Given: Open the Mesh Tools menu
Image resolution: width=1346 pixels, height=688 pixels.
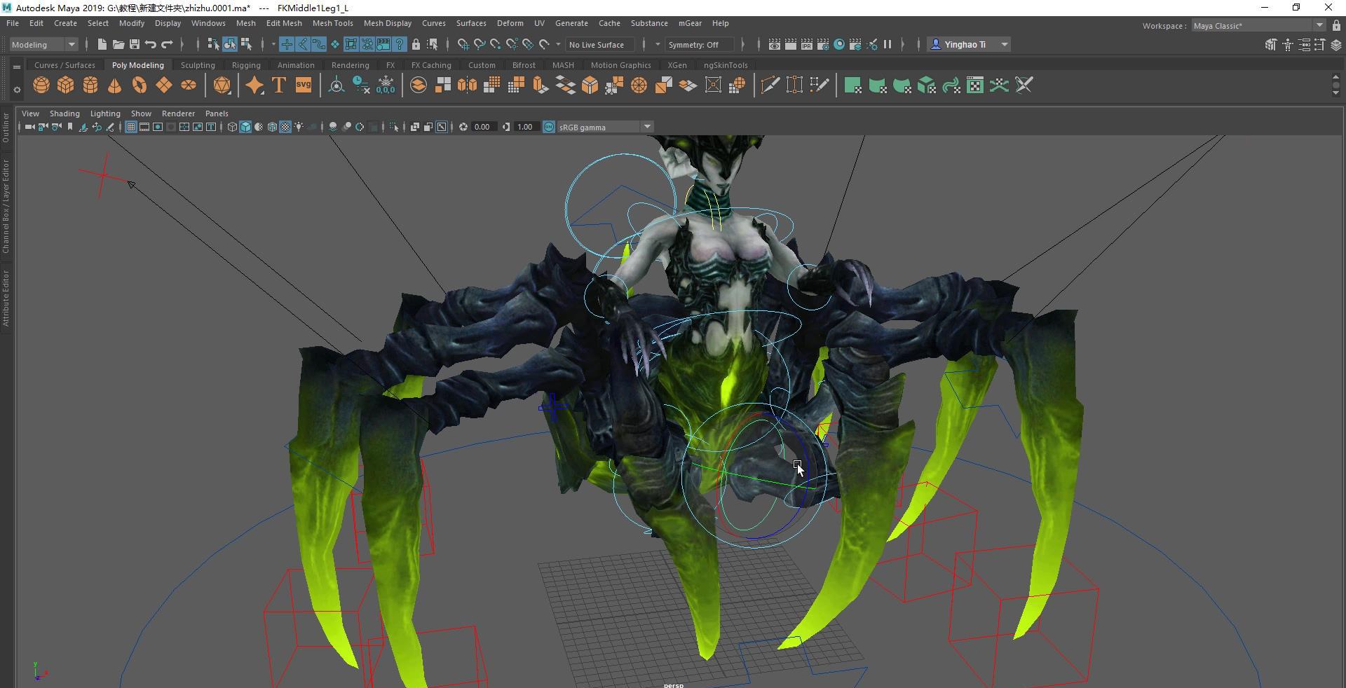Looking at the screenshot, I should pyautogui.click(x=332, y=23).
